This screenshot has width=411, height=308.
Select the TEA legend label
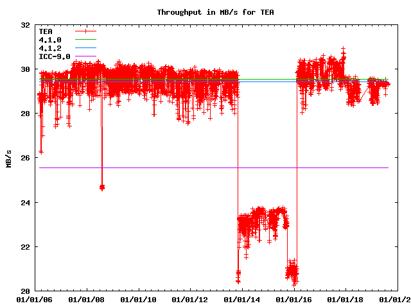[x=46, y=31]
